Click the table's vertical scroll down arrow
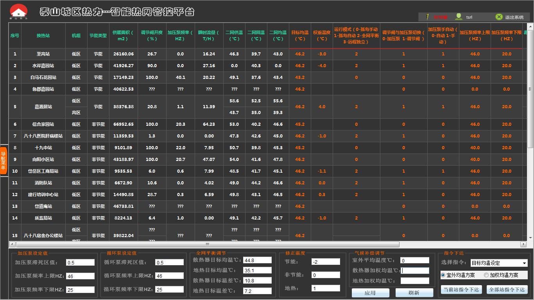The image size is (534, 300). (530, 237)
